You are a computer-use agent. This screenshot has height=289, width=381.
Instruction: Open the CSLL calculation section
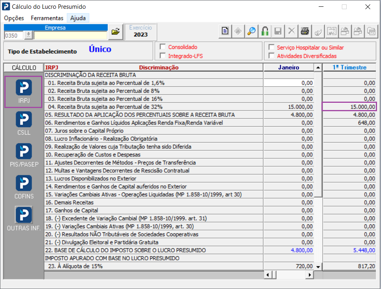point(24,122)
